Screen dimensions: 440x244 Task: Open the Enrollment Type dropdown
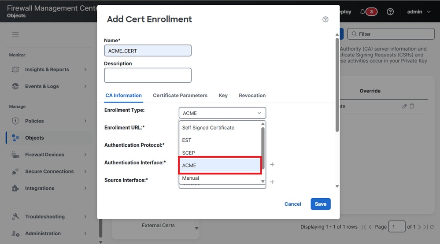click(222, 113)
